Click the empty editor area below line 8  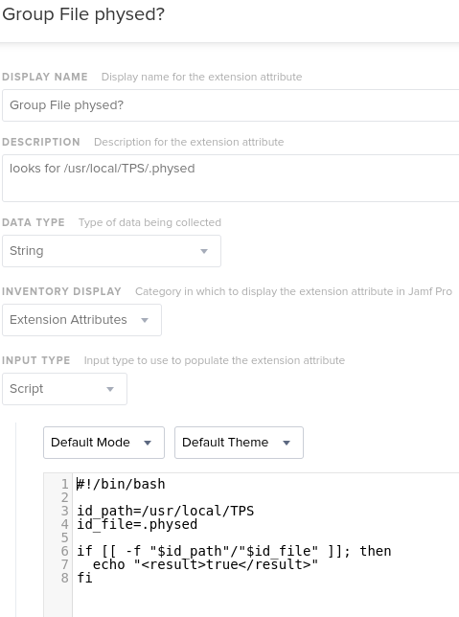(265, 601)
